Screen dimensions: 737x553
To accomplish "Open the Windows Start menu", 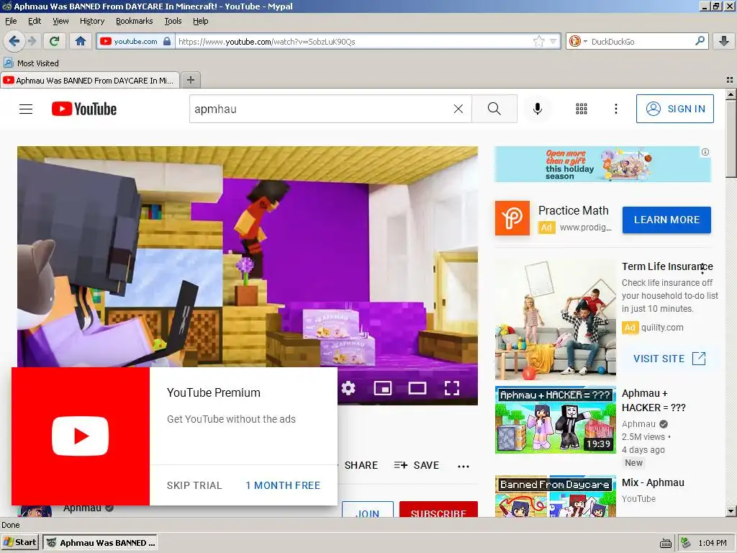I will (19, 542).
